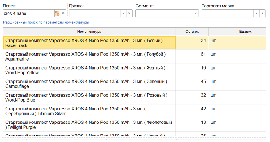270x142 pixels.
Task: Sort by the Номенклатура column header
Action: [x=89, y=32]
